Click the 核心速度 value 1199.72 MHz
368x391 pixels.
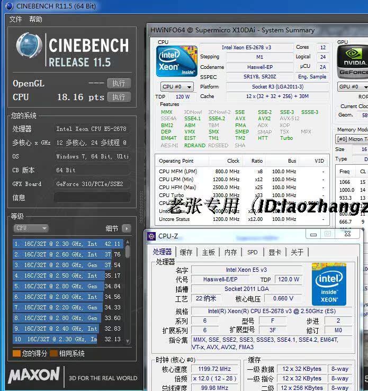point(214,369)
